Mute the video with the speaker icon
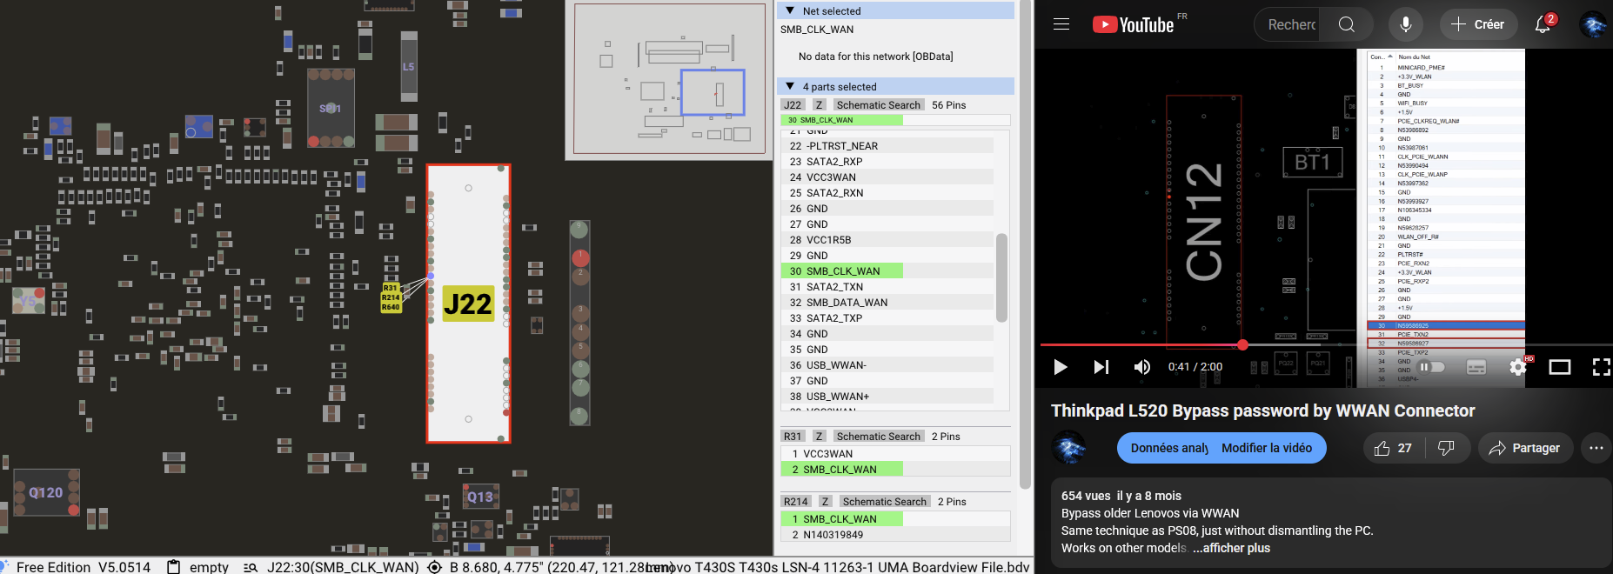 tap(1142, 367)
